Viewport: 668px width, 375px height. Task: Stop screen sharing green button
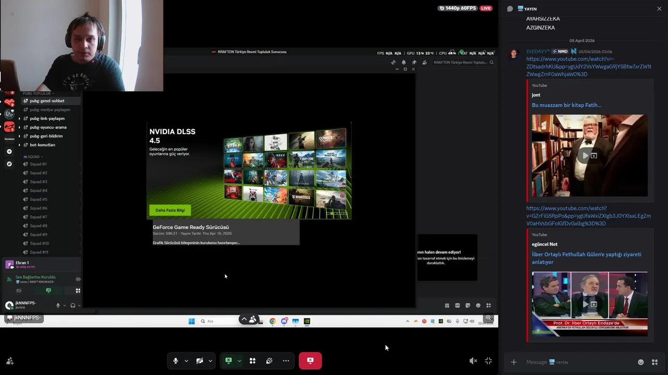(228, 360)
